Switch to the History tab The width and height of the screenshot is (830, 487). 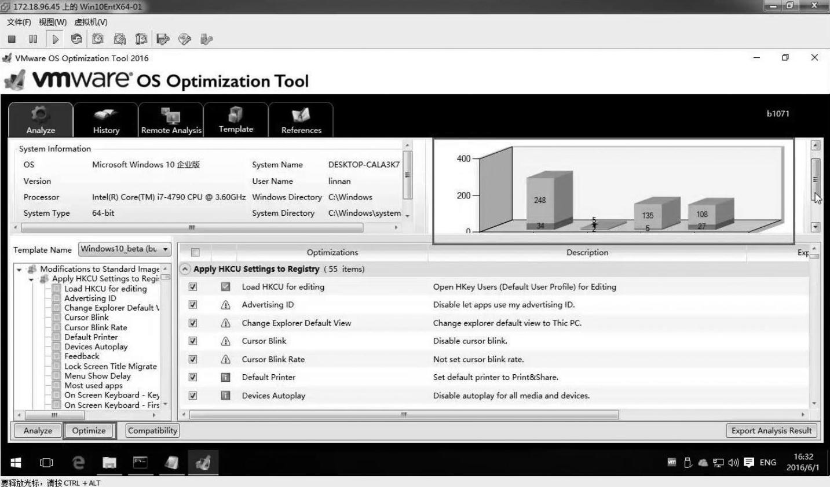106,120
